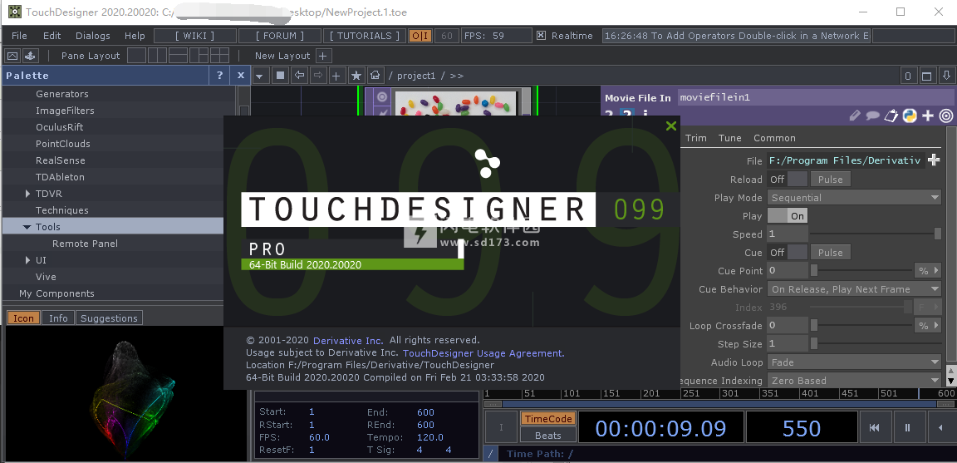Open Audio Loop Fade dropdown
Image resolution: width=957 pixels, height=463 pixels.
(855, 362)
